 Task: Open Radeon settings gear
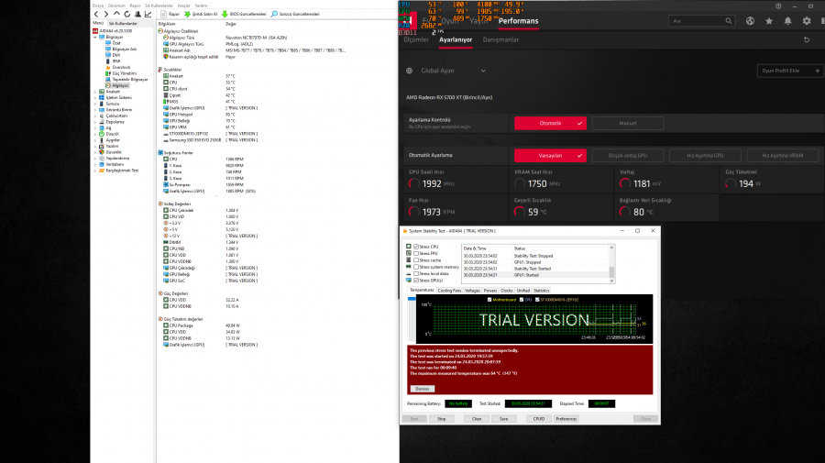807,21
